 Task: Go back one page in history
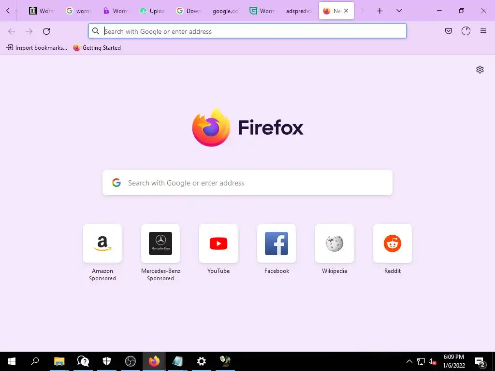[x=12, y=31]
